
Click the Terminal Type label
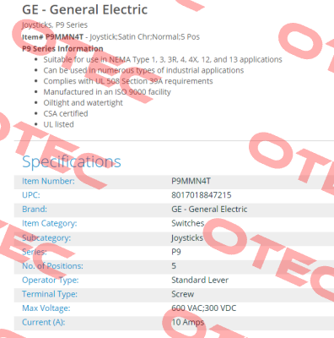(x=50, y=294)
